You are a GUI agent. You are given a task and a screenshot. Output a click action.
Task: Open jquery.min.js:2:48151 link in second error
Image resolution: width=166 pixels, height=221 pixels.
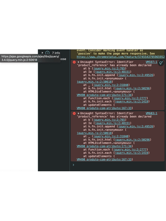pos(113,123)
